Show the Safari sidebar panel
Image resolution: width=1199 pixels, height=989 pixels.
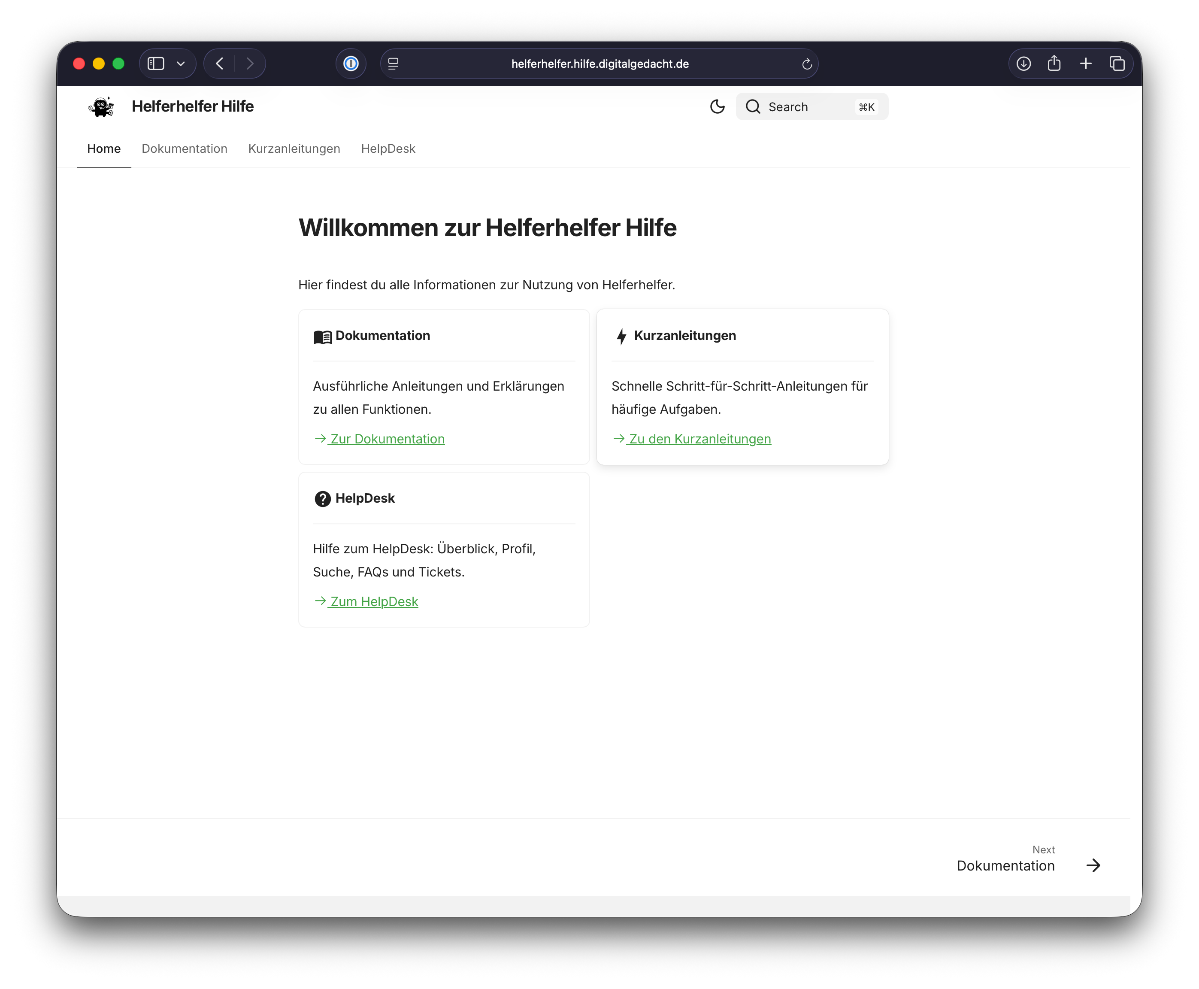(155, 63)
